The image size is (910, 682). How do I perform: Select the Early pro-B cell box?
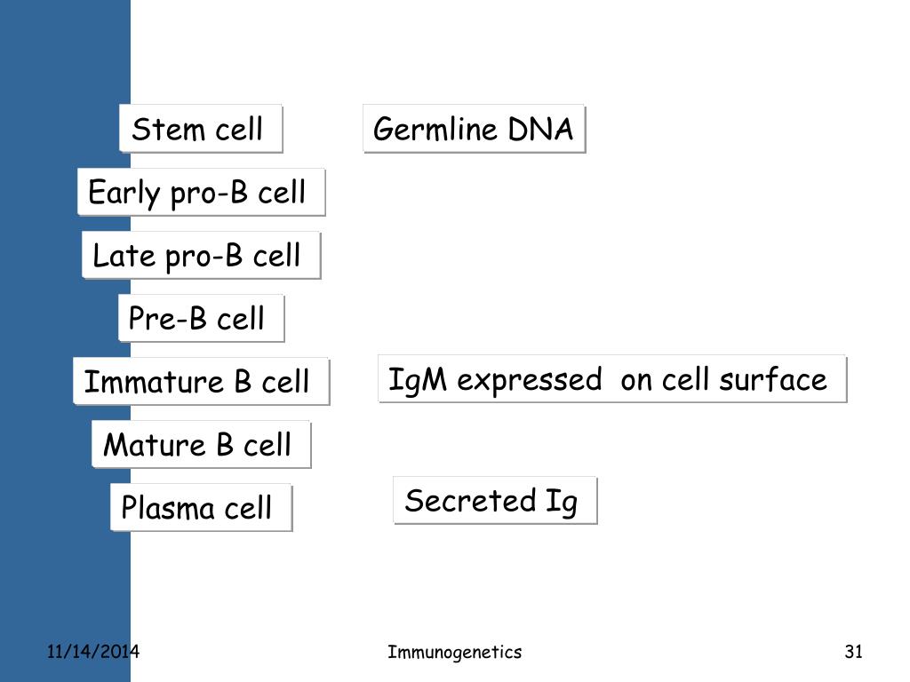click(x=202, y=192)
